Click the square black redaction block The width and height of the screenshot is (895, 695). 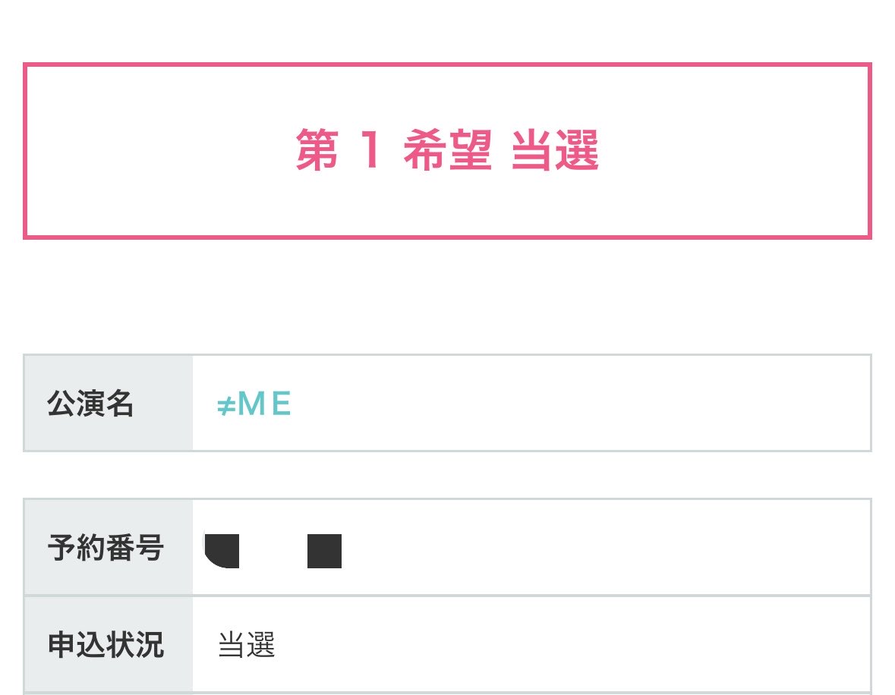pos(324,551)
